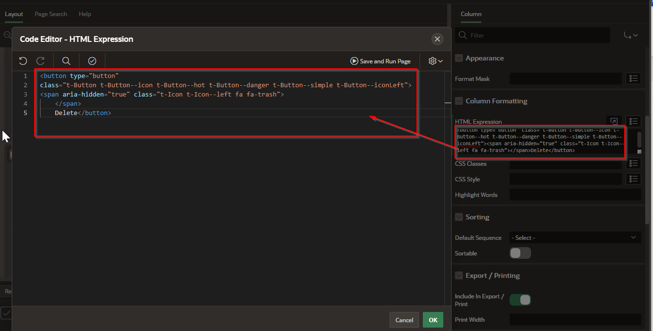Validate the code with the checkmark icon
This screenshot has width=653, height=331.
92,61
